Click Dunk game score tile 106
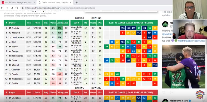Viewport: 207px width, 102px height. [x=128, y=60]
